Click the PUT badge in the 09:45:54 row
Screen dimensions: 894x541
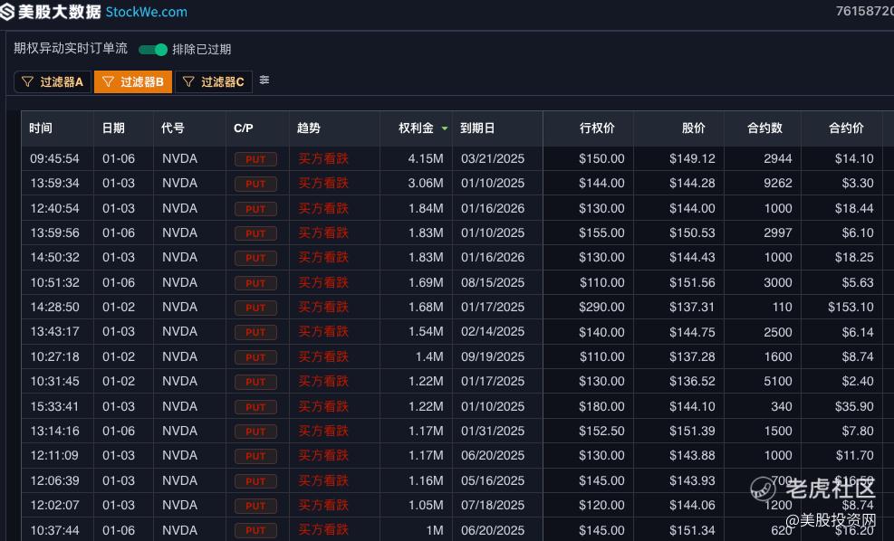click(255, 159)
